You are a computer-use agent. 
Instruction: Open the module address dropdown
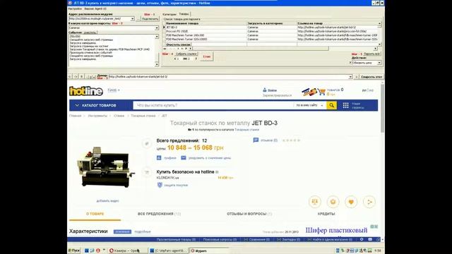(132, 19)
